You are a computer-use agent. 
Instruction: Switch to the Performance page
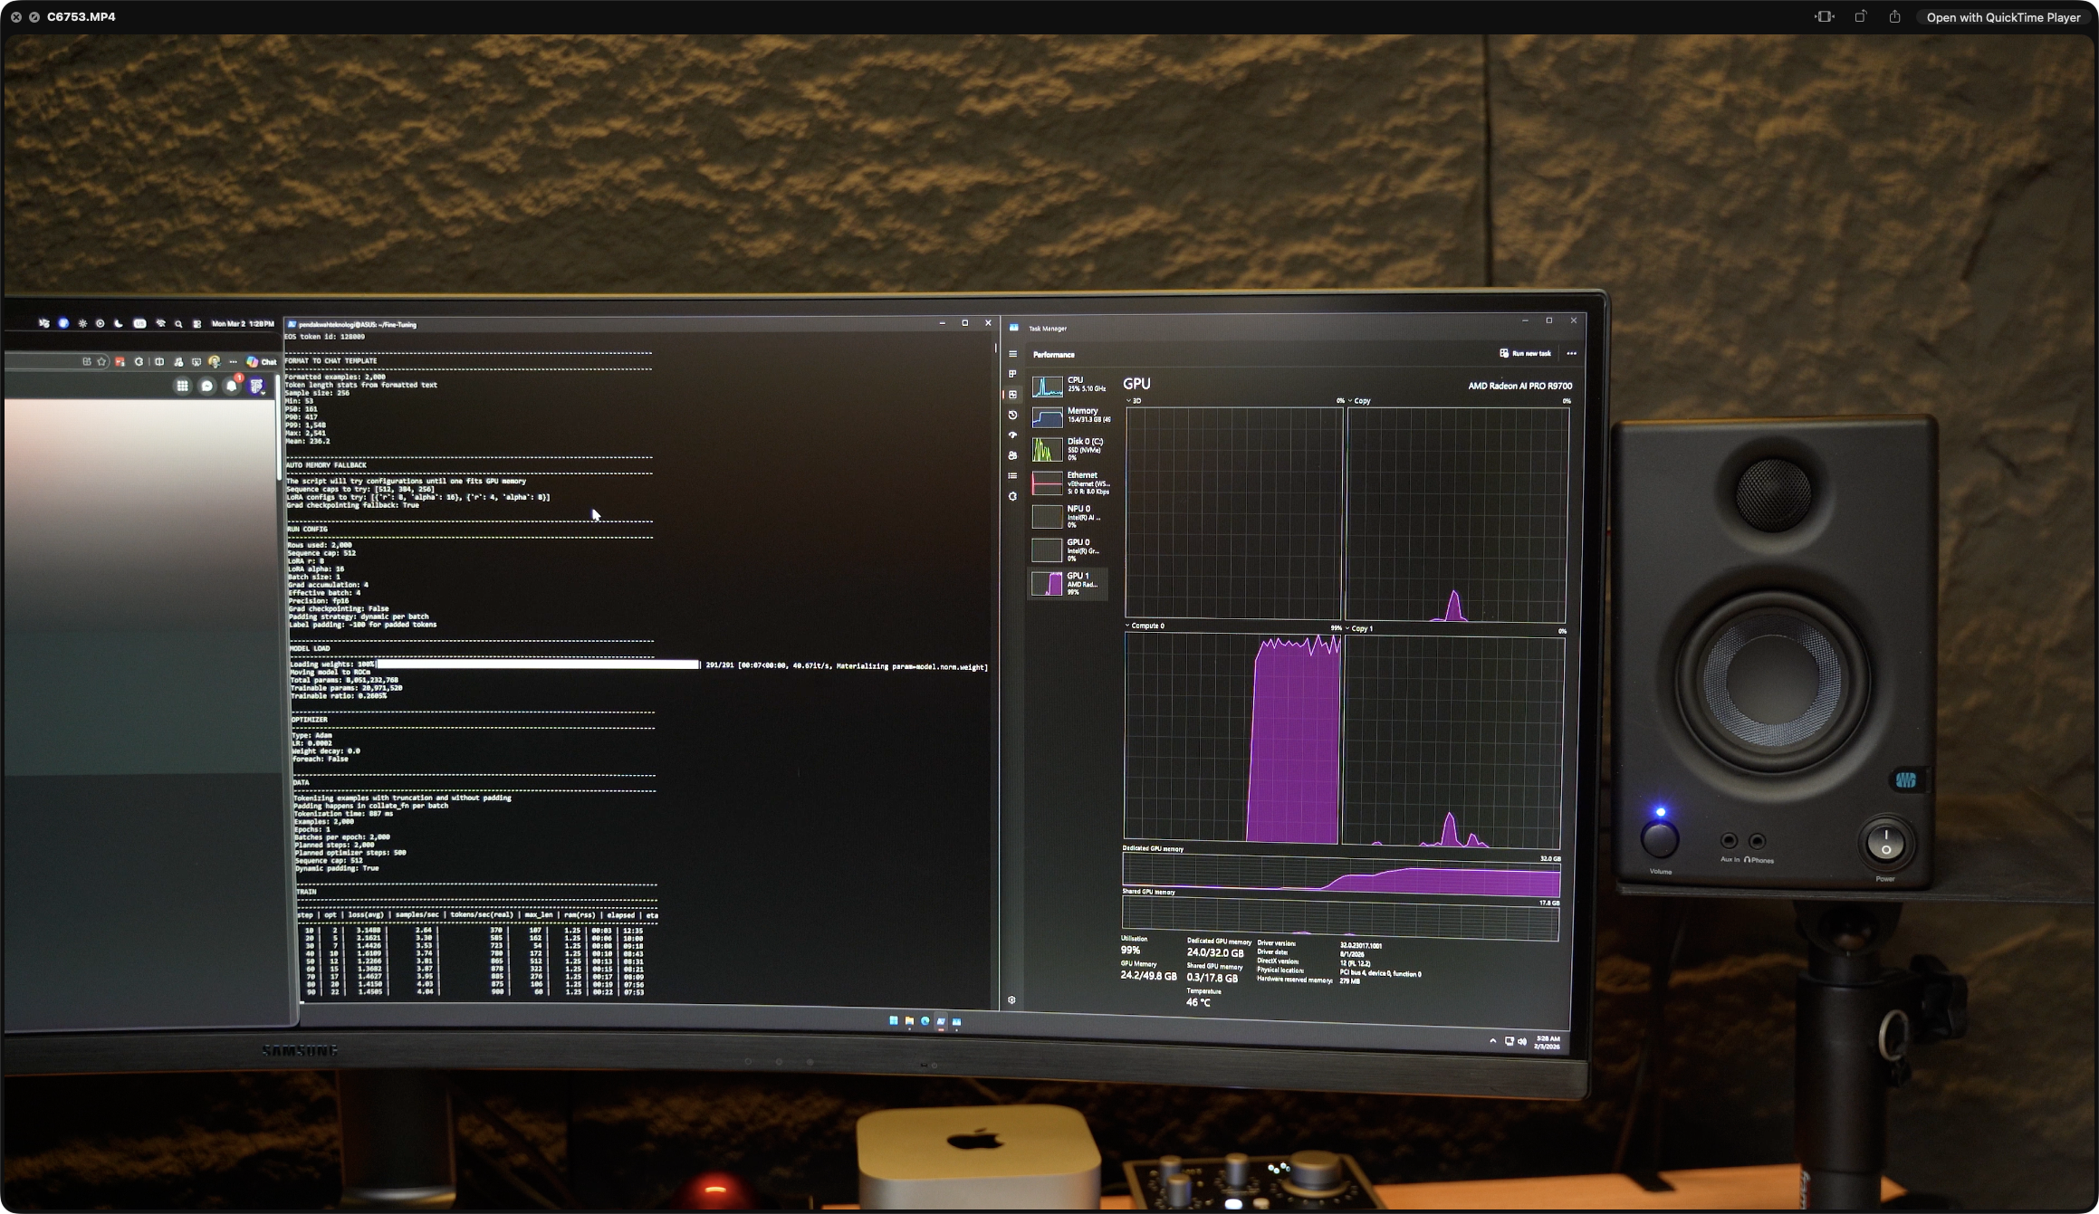tap(1011, 394)
